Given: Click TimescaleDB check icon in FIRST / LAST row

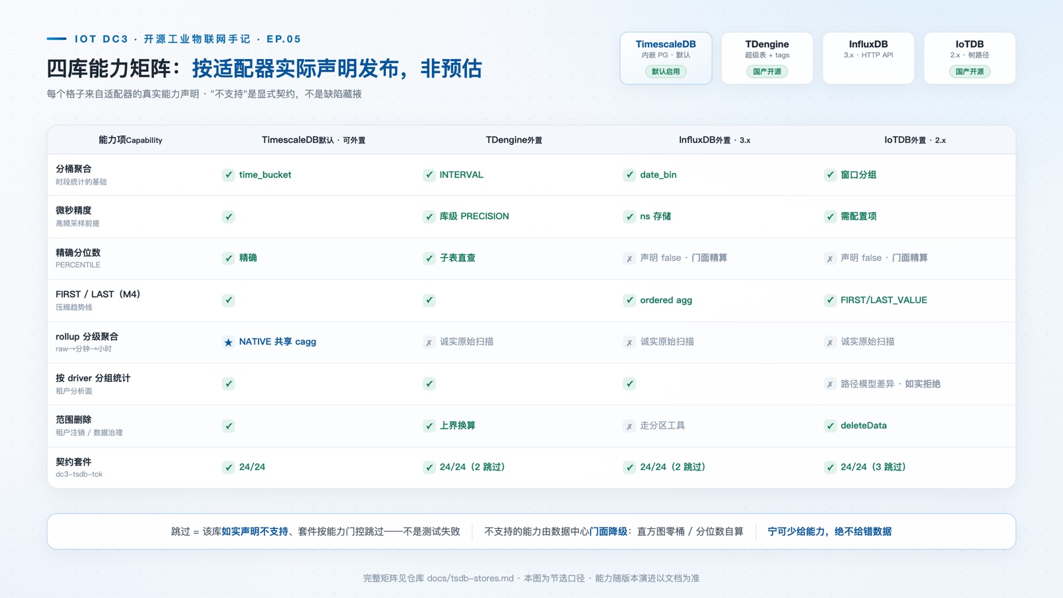Looking at the screenshot, I should coord(229,300).
